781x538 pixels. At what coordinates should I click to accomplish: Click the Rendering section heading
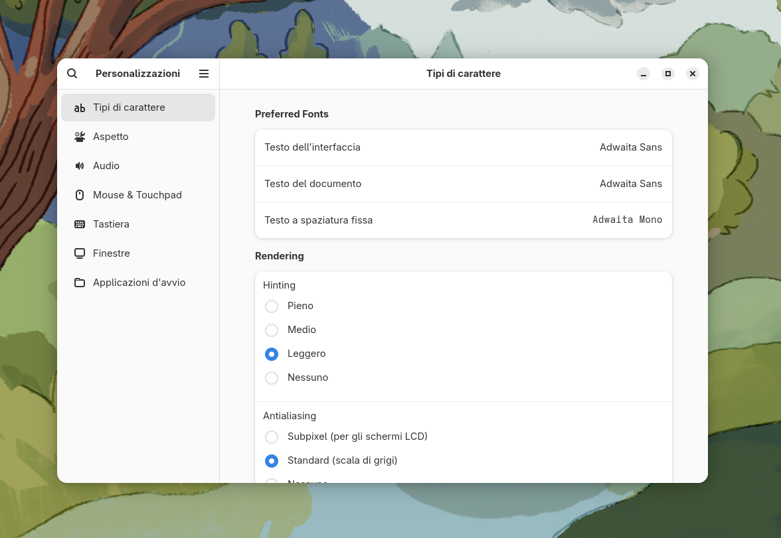click(280, 256)
